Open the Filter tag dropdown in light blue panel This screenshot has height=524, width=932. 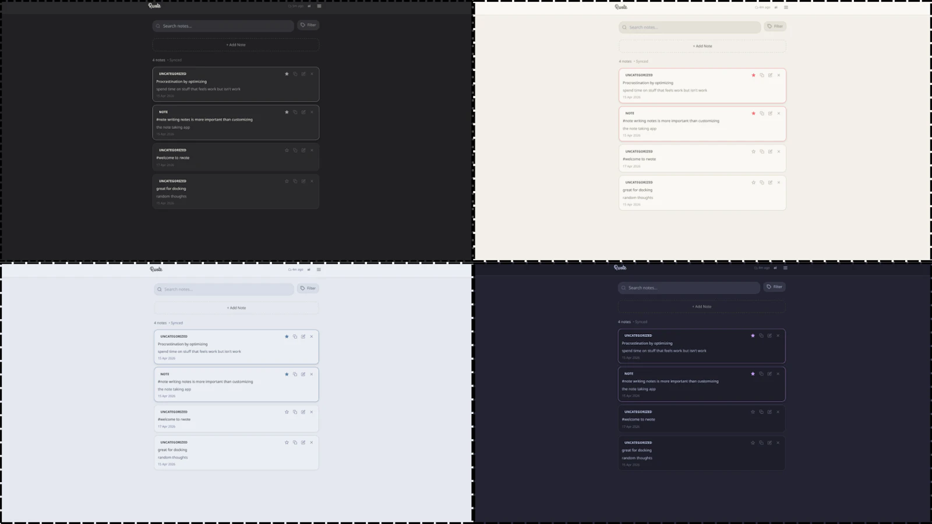pyautogui.click(x=308, y=288)
